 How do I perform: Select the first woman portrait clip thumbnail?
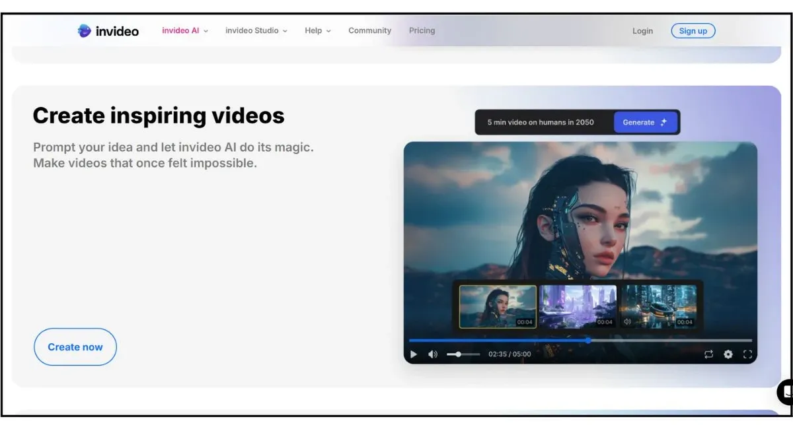tap(498, 307)
